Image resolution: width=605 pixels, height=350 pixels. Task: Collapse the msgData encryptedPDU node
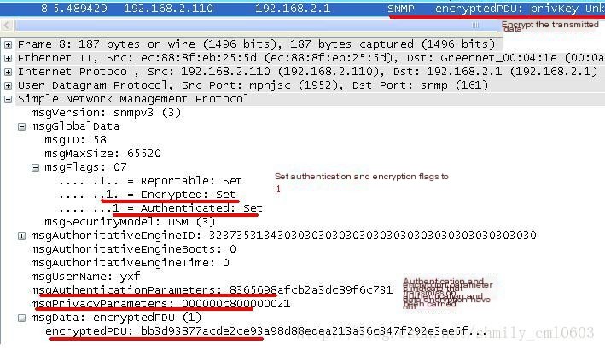click(x=22, y=318)
